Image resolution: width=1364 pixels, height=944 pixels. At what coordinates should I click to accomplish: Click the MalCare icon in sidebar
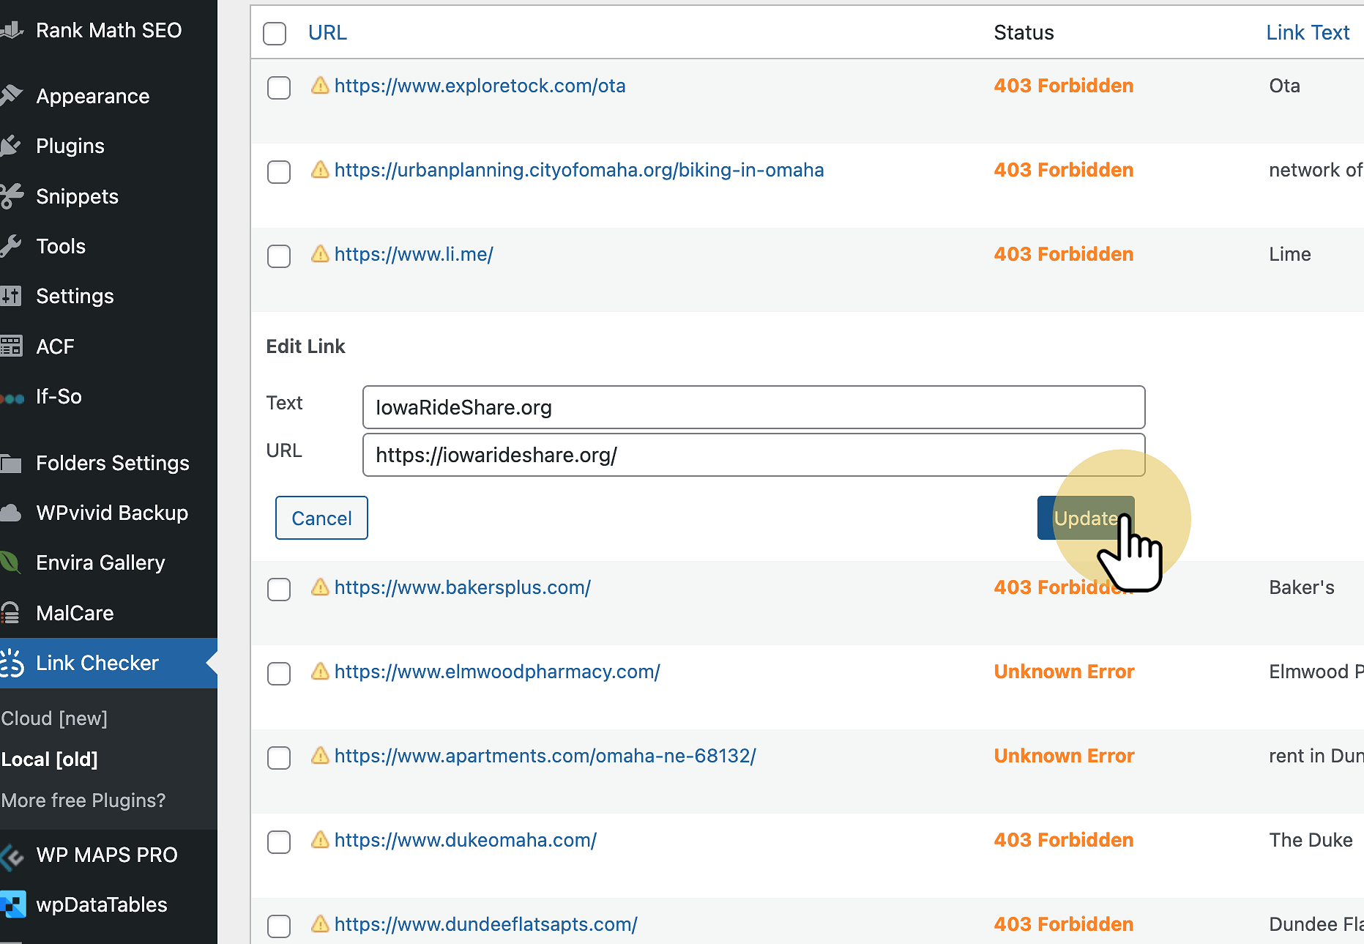point(11,613)
